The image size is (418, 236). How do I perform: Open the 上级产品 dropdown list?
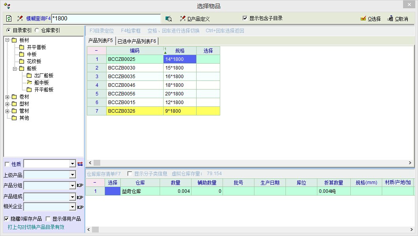point(72,175)
